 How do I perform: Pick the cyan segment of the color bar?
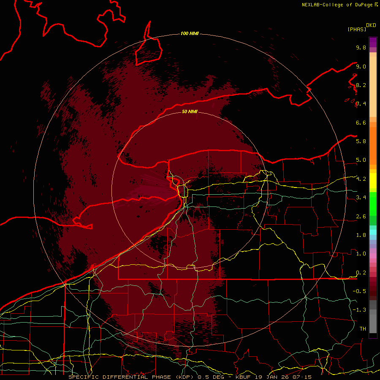pos(373,232)
